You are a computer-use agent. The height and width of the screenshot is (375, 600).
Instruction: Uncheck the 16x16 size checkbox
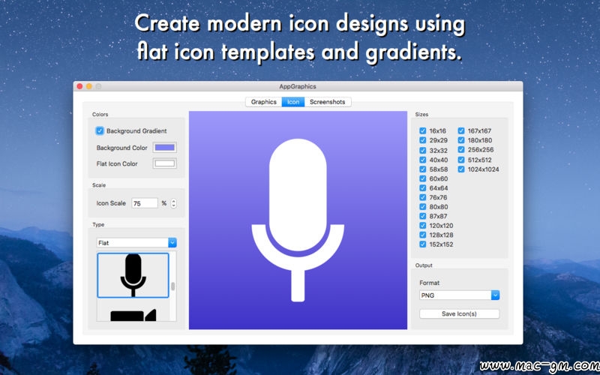click(x=422, y=130)
